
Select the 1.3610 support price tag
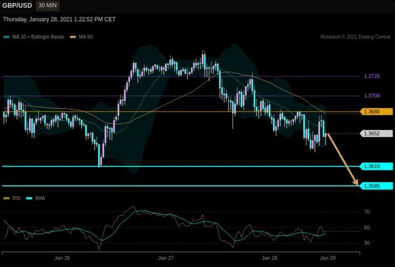[377, 167]
